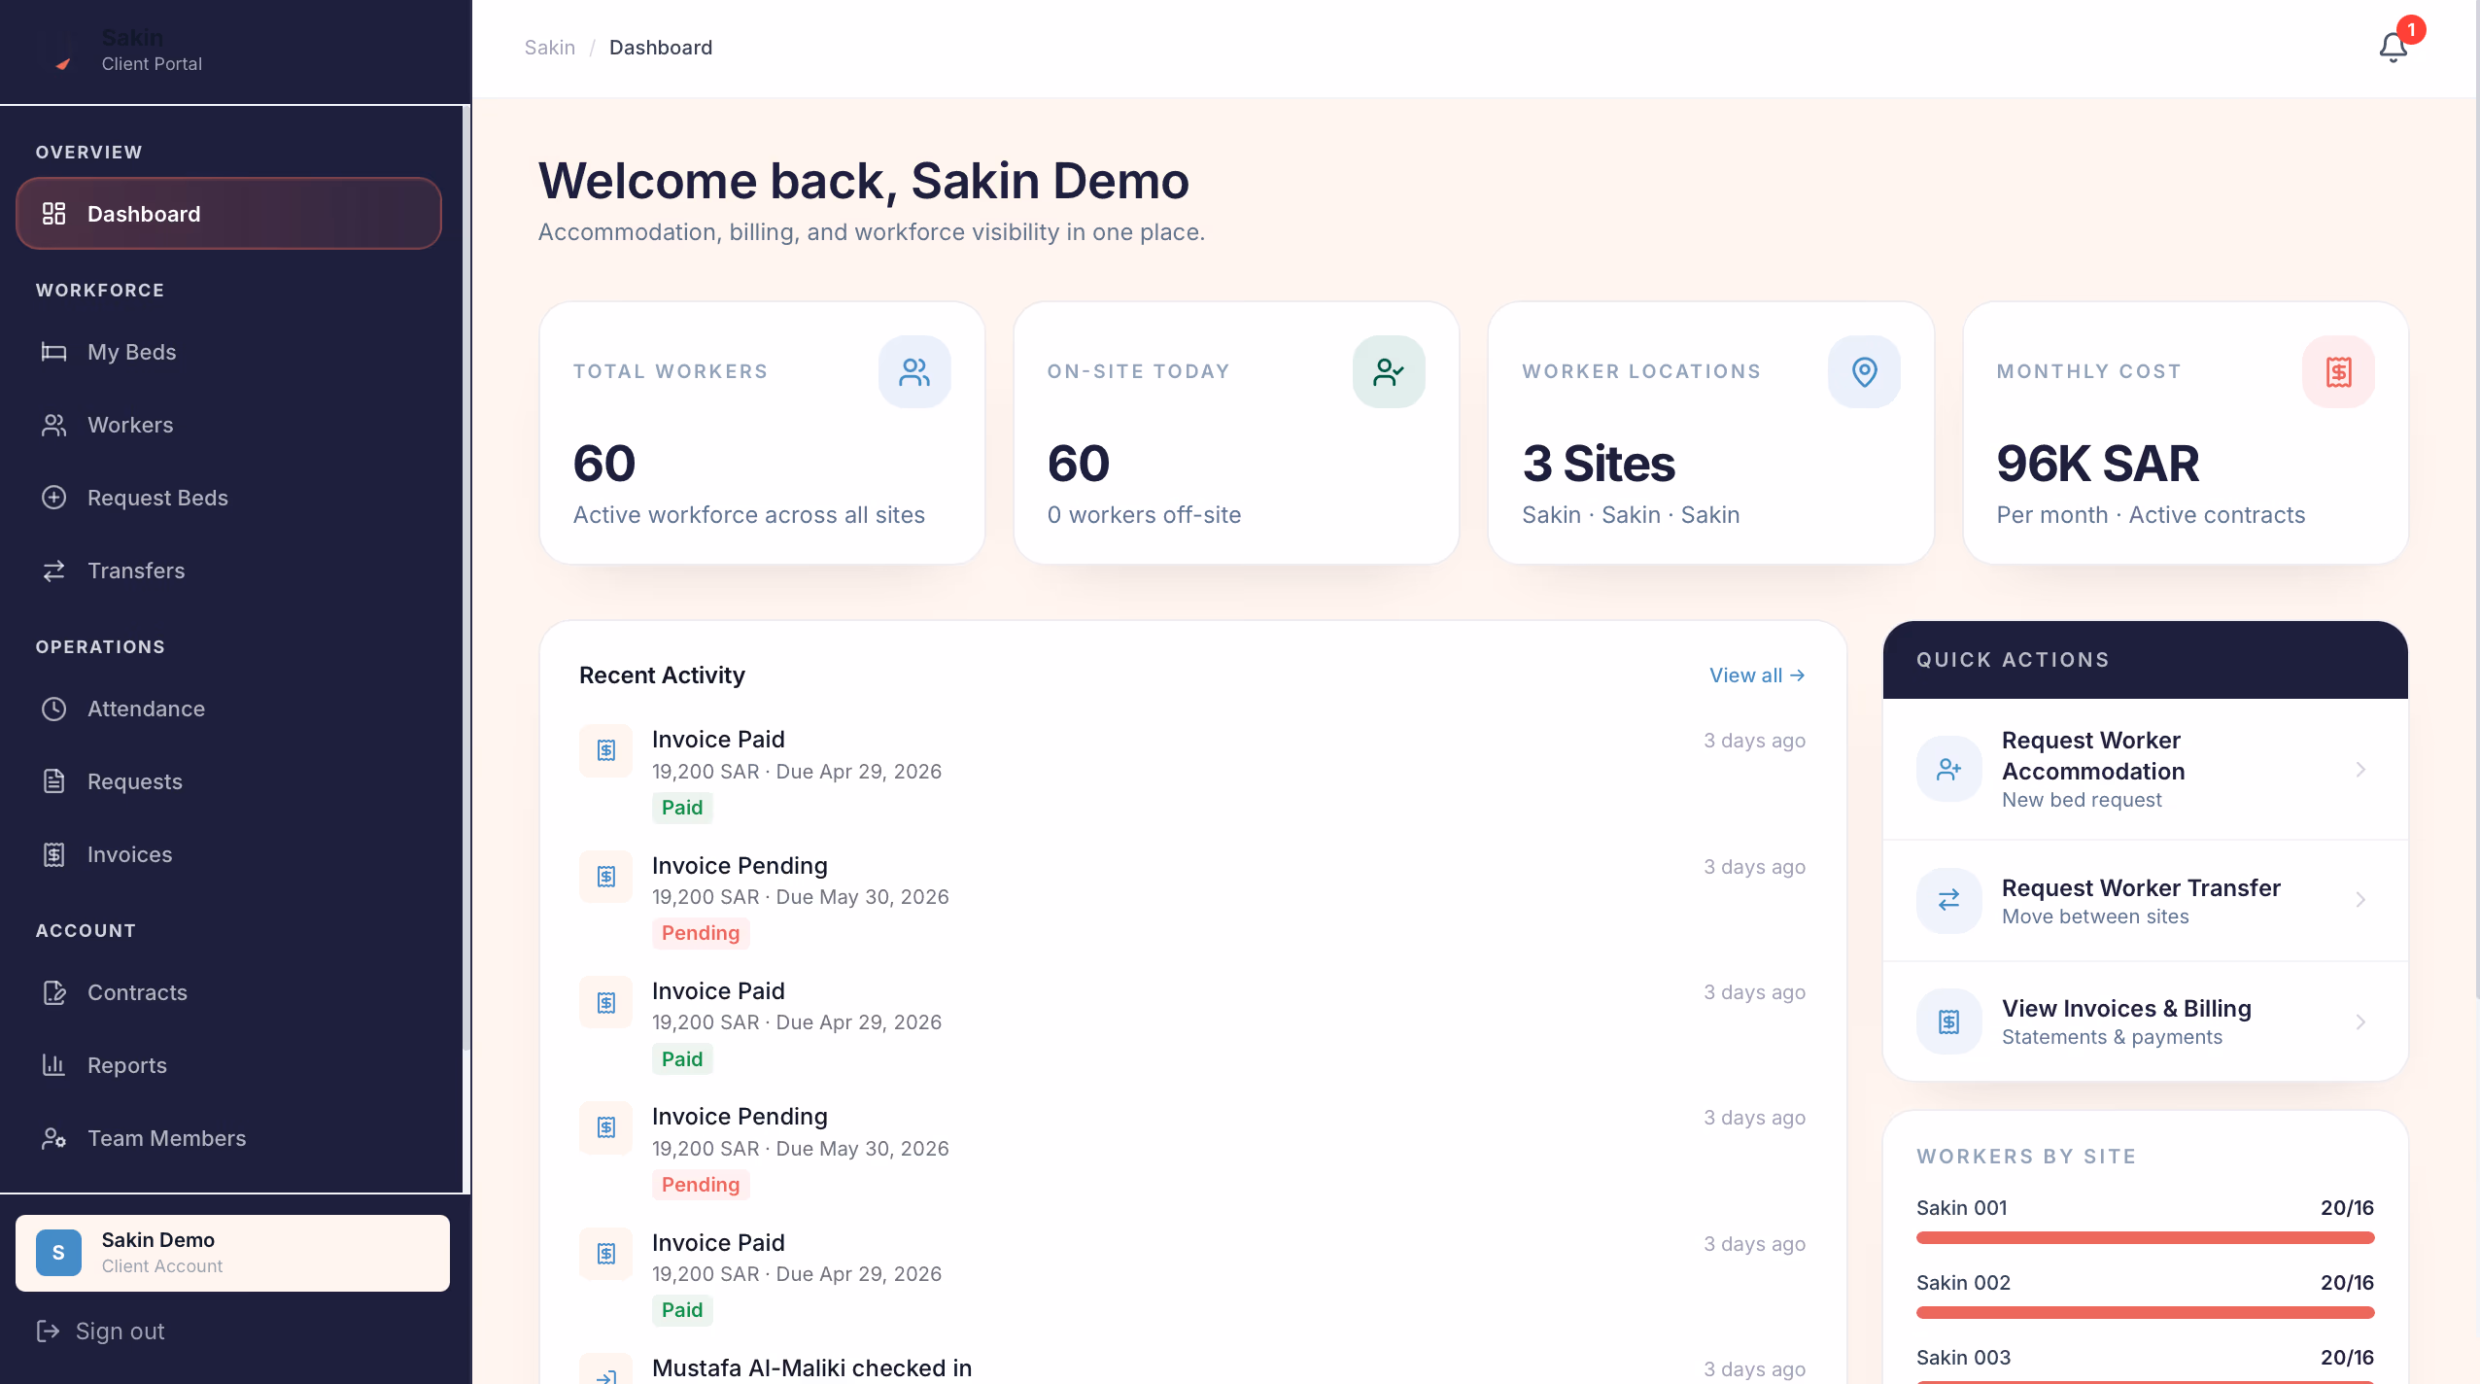Viewport: 2480px width, 1384px height.
Task: Open Team Members page
Action: [x=228, y=1138]
